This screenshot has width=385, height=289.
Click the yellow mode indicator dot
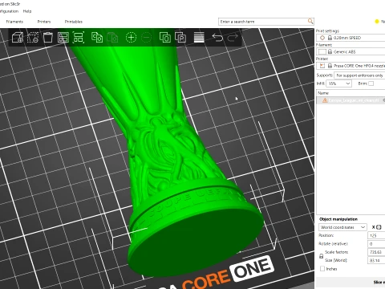pos(377,22)
